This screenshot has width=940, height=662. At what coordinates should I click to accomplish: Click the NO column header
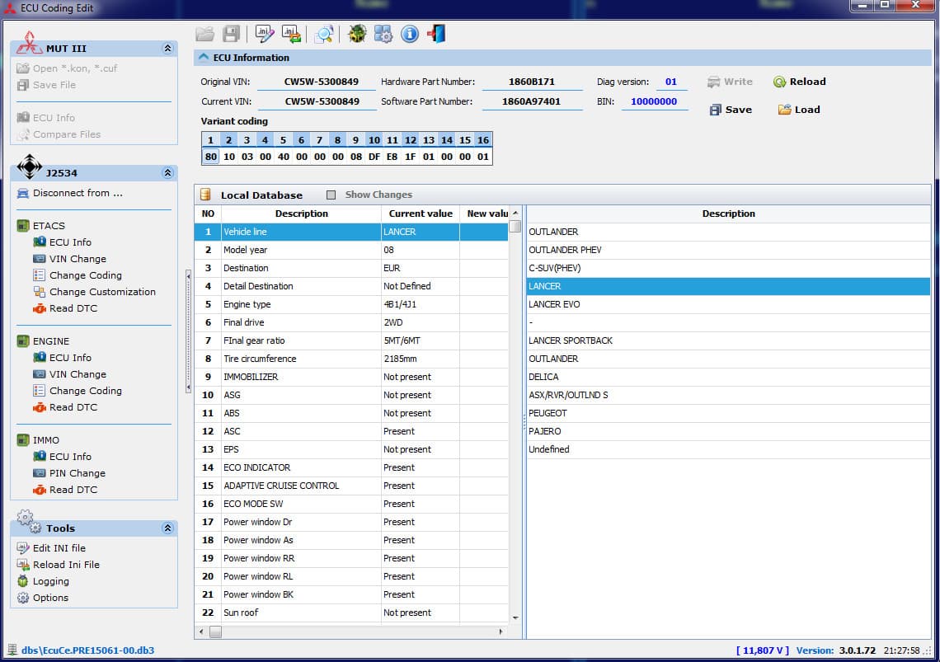pyautogui.click(x=208, y=214)
